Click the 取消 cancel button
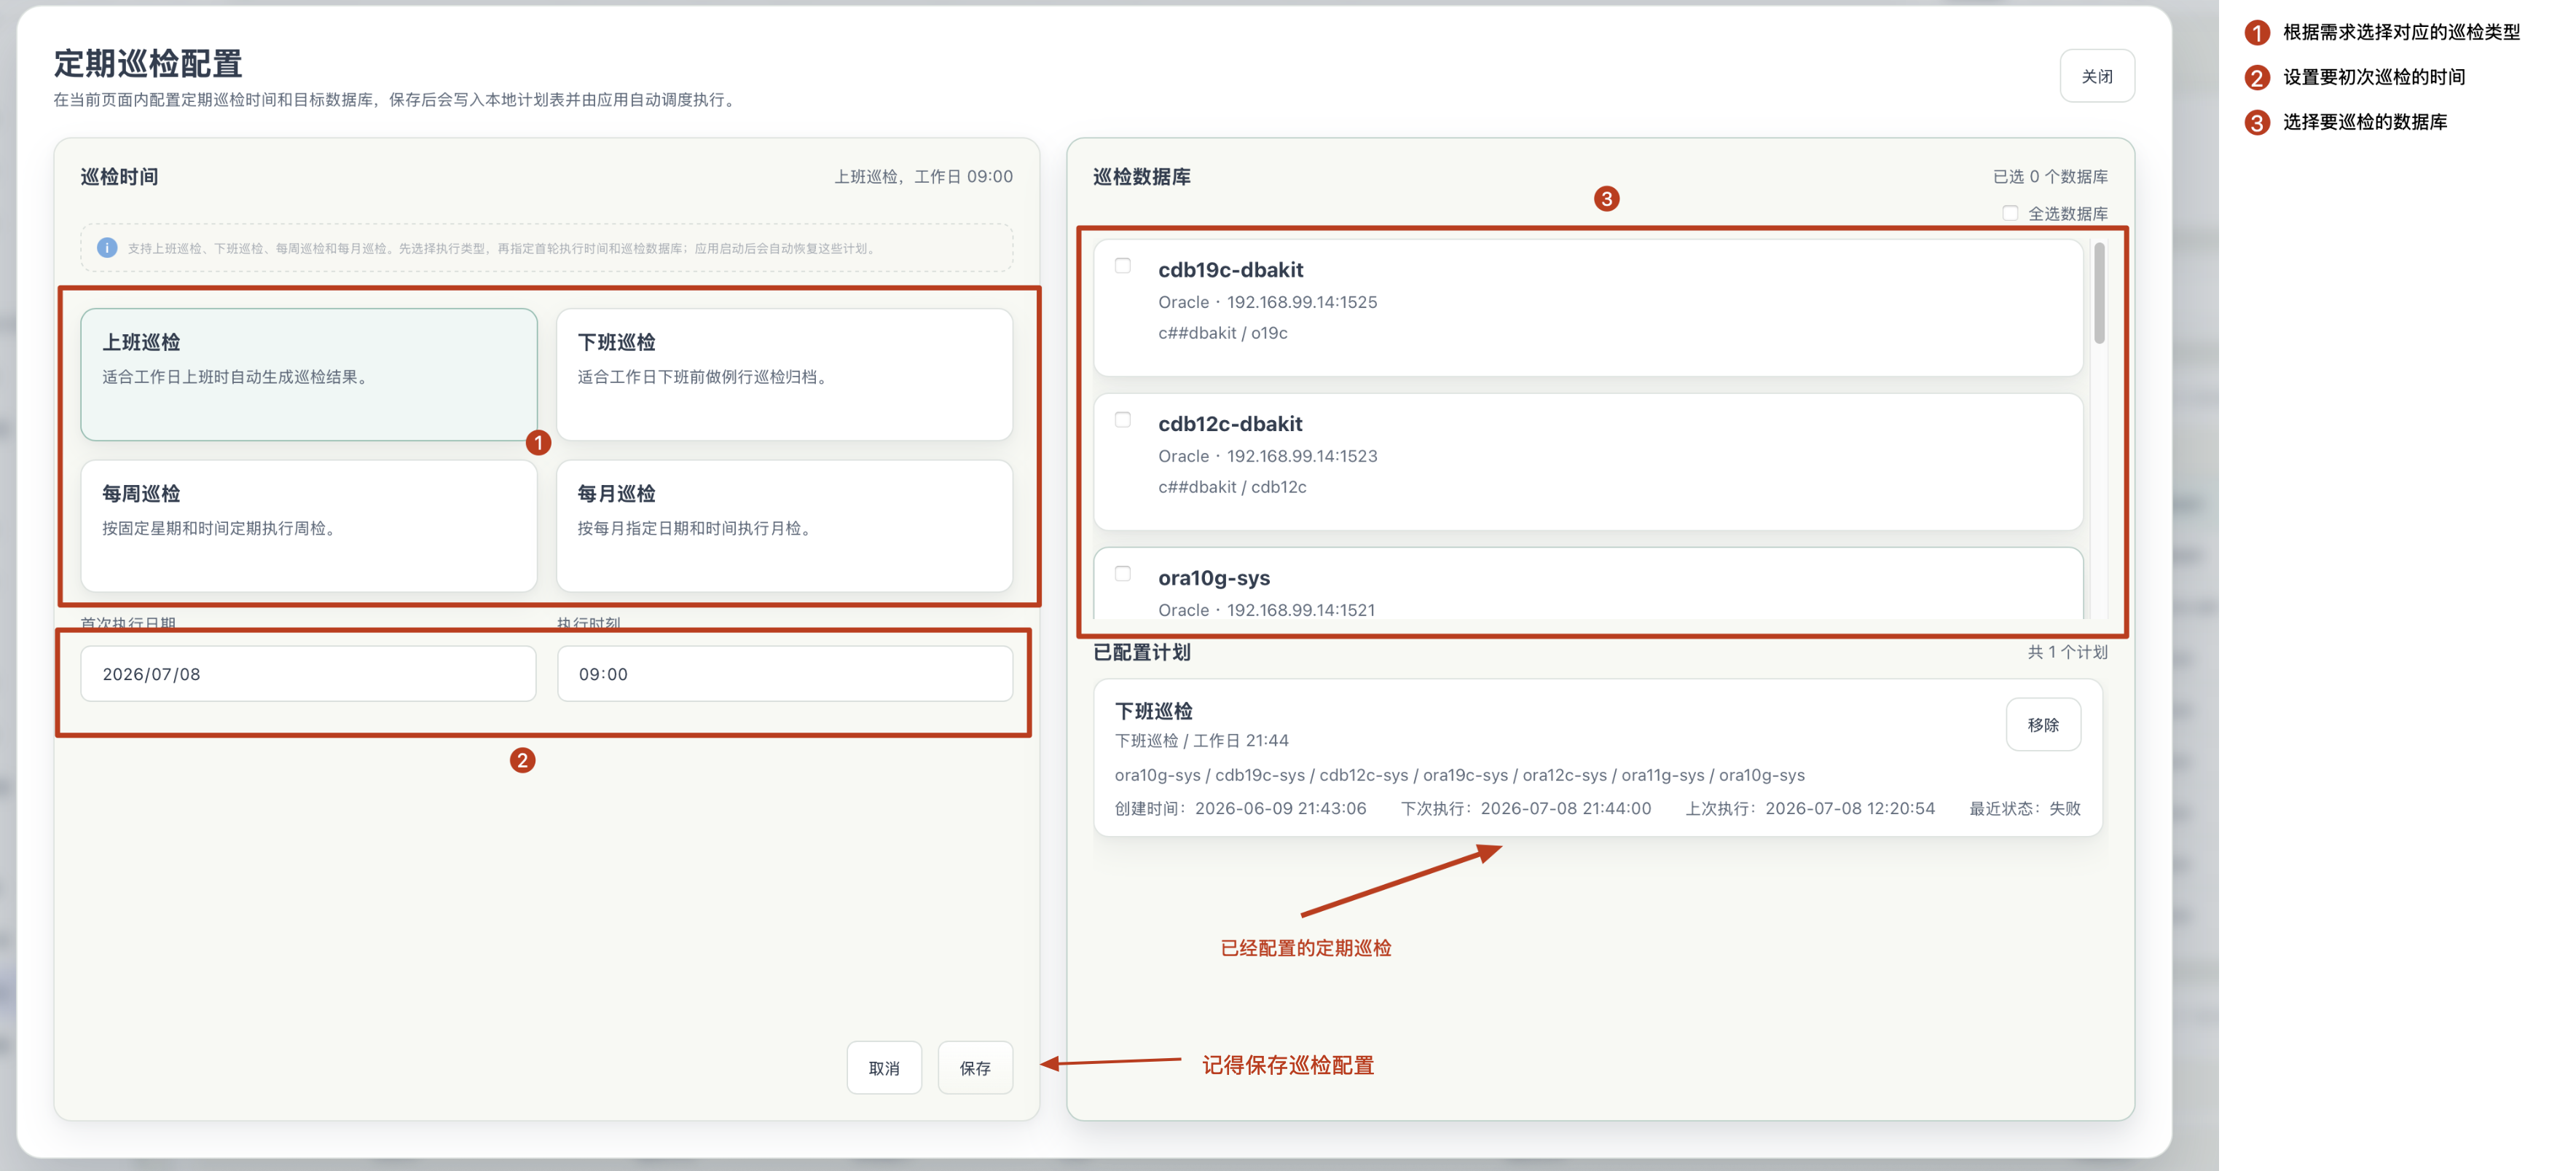The height and width of the screenshot is (1171, 2576). point(884,1068)
